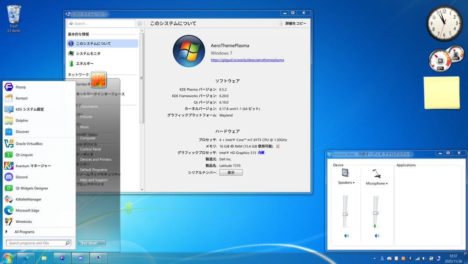468x264 pixels.
Task: Click the Discord icon in system tray
Action: click(389, 258)
